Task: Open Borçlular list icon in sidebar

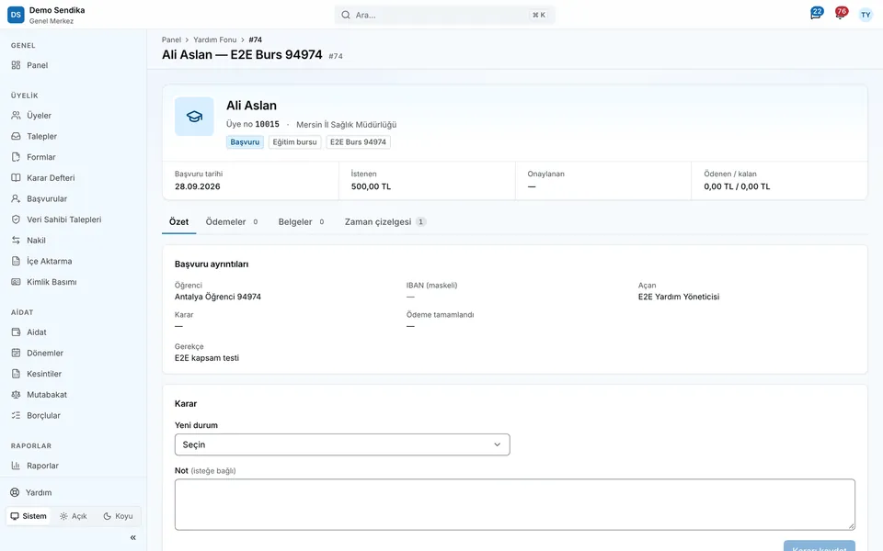Action: 16,415
